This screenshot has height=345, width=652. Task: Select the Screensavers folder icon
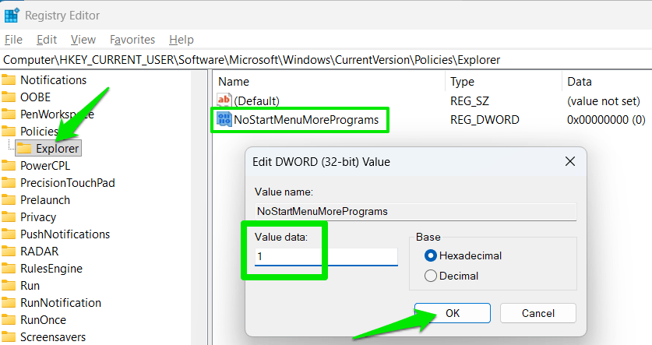[x=9, y=337]
